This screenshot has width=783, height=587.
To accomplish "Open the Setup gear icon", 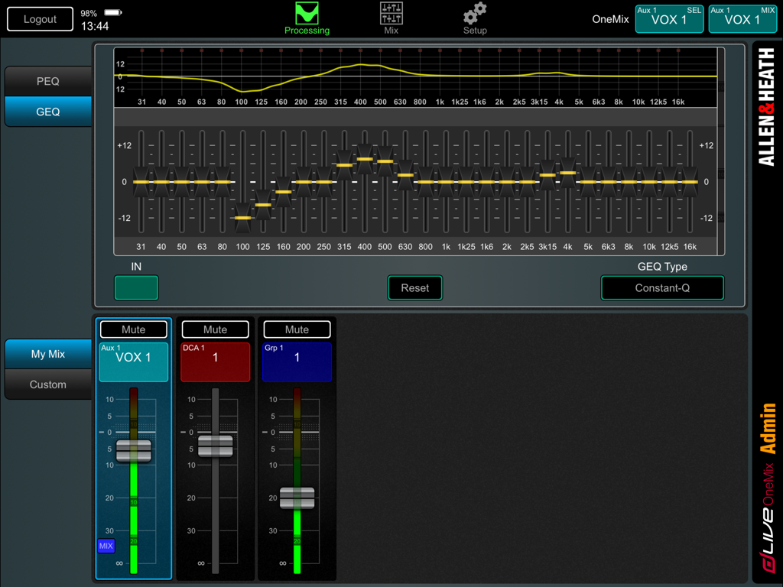I will [x=475, y=14].
